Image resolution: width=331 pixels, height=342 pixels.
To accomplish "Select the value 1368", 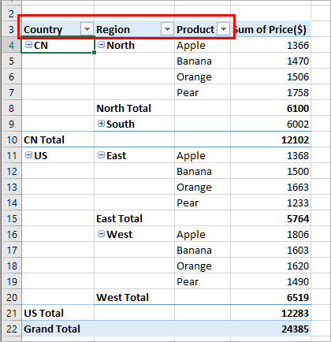I will click(270, 155).
